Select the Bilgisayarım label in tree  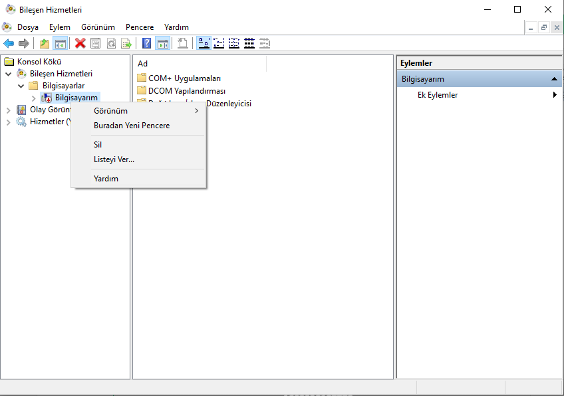pos(76,98)
